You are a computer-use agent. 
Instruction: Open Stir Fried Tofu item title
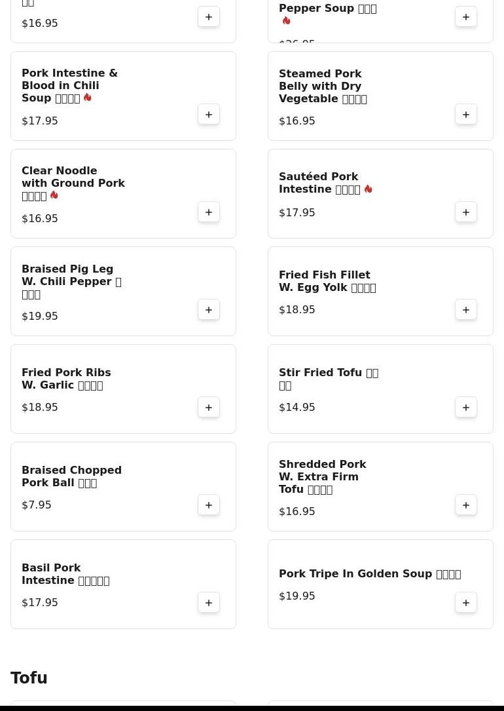click(329, 379)
